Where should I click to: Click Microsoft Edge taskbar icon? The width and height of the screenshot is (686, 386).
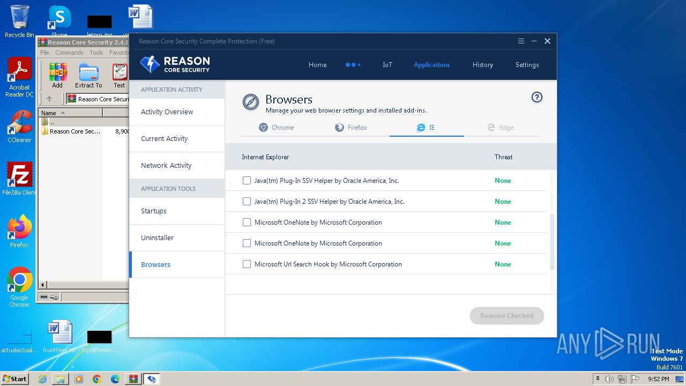click(x=115, y=379)
